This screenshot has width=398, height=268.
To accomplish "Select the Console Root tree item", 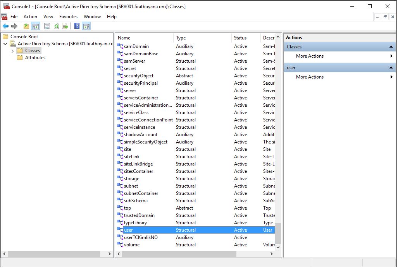I will (24, 37).
